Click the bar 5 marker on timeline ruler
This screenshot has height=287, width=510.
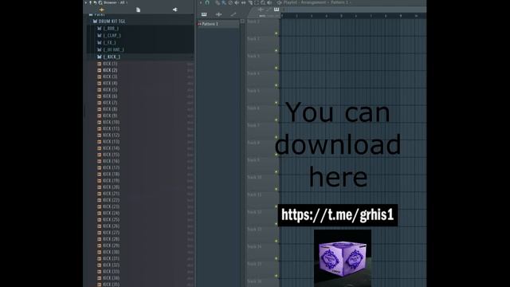click(341, 16)
